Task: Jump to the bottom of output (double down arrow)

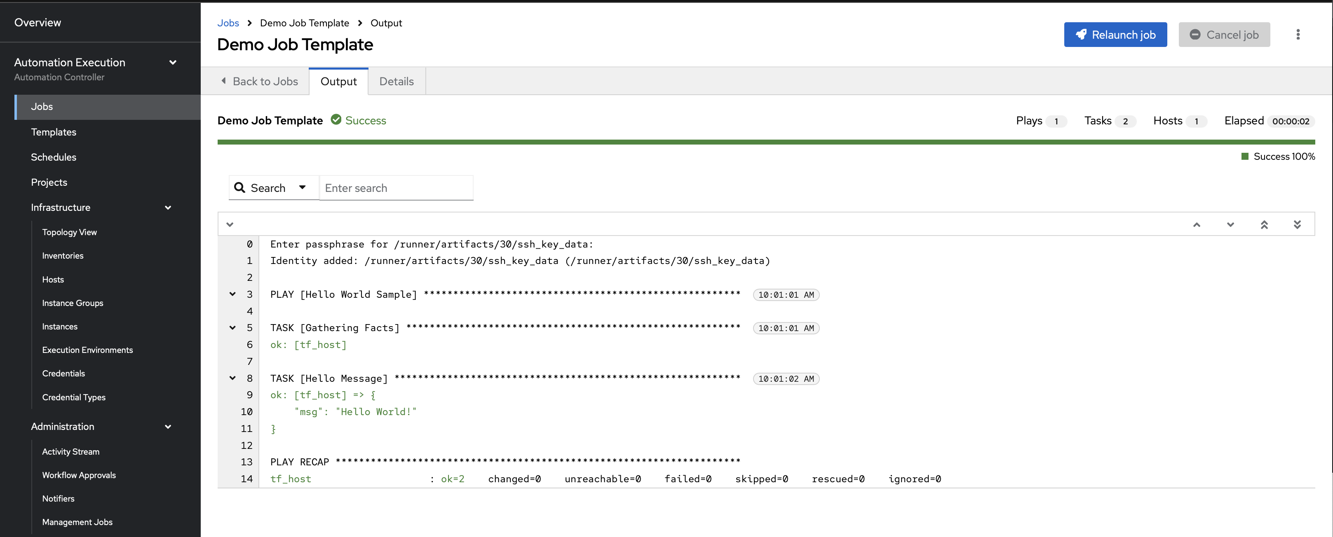Action: 1297,224
